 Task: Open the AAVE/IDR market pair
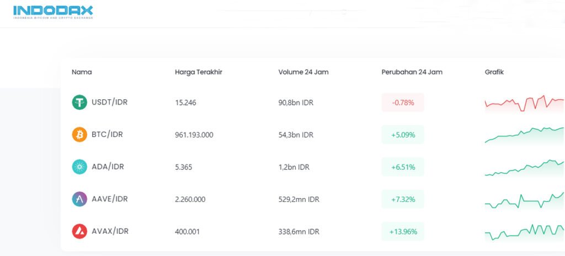[x=110, y=199]
